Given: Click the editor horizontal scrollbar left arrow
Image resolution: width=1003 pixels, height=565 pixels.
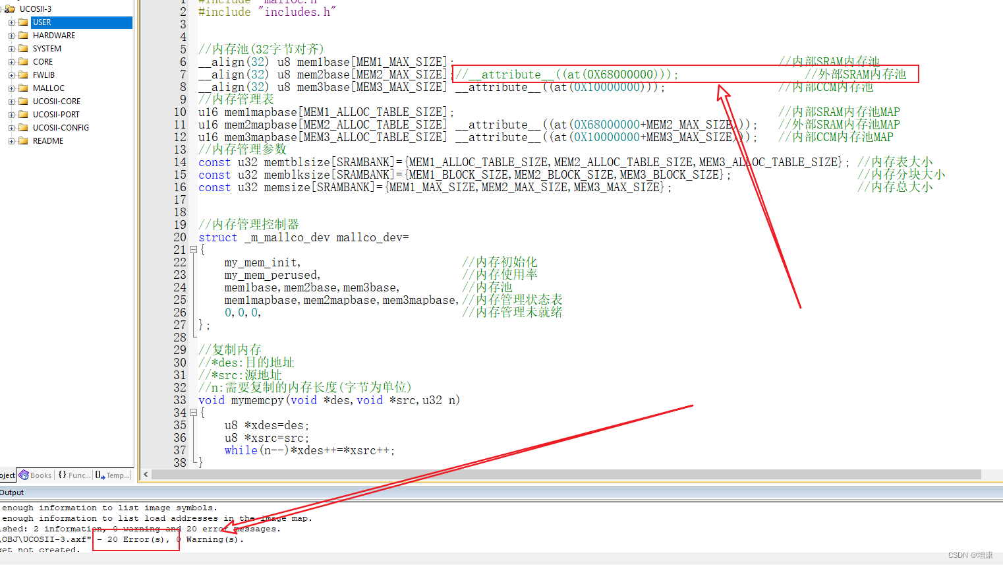Looking at the screenshot, I should (146, 475).
